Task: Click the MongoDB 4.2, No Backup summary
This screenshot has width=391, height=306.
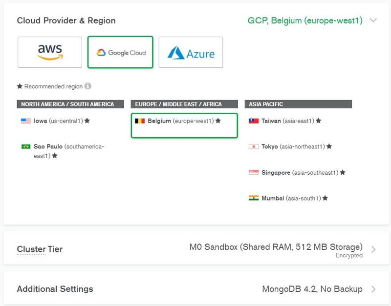Action: (x=312, y=289)
